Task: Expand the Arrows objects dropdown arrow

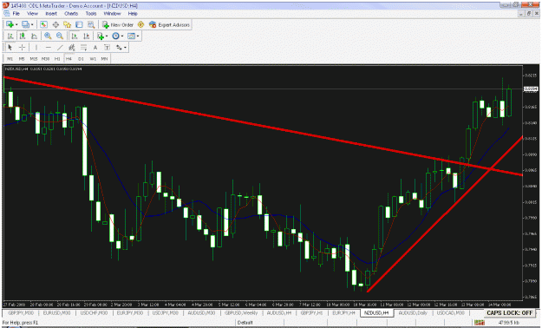Action: [x=125, y=48]
